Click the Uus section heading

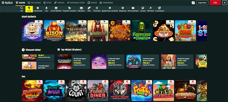pos(23,76)
